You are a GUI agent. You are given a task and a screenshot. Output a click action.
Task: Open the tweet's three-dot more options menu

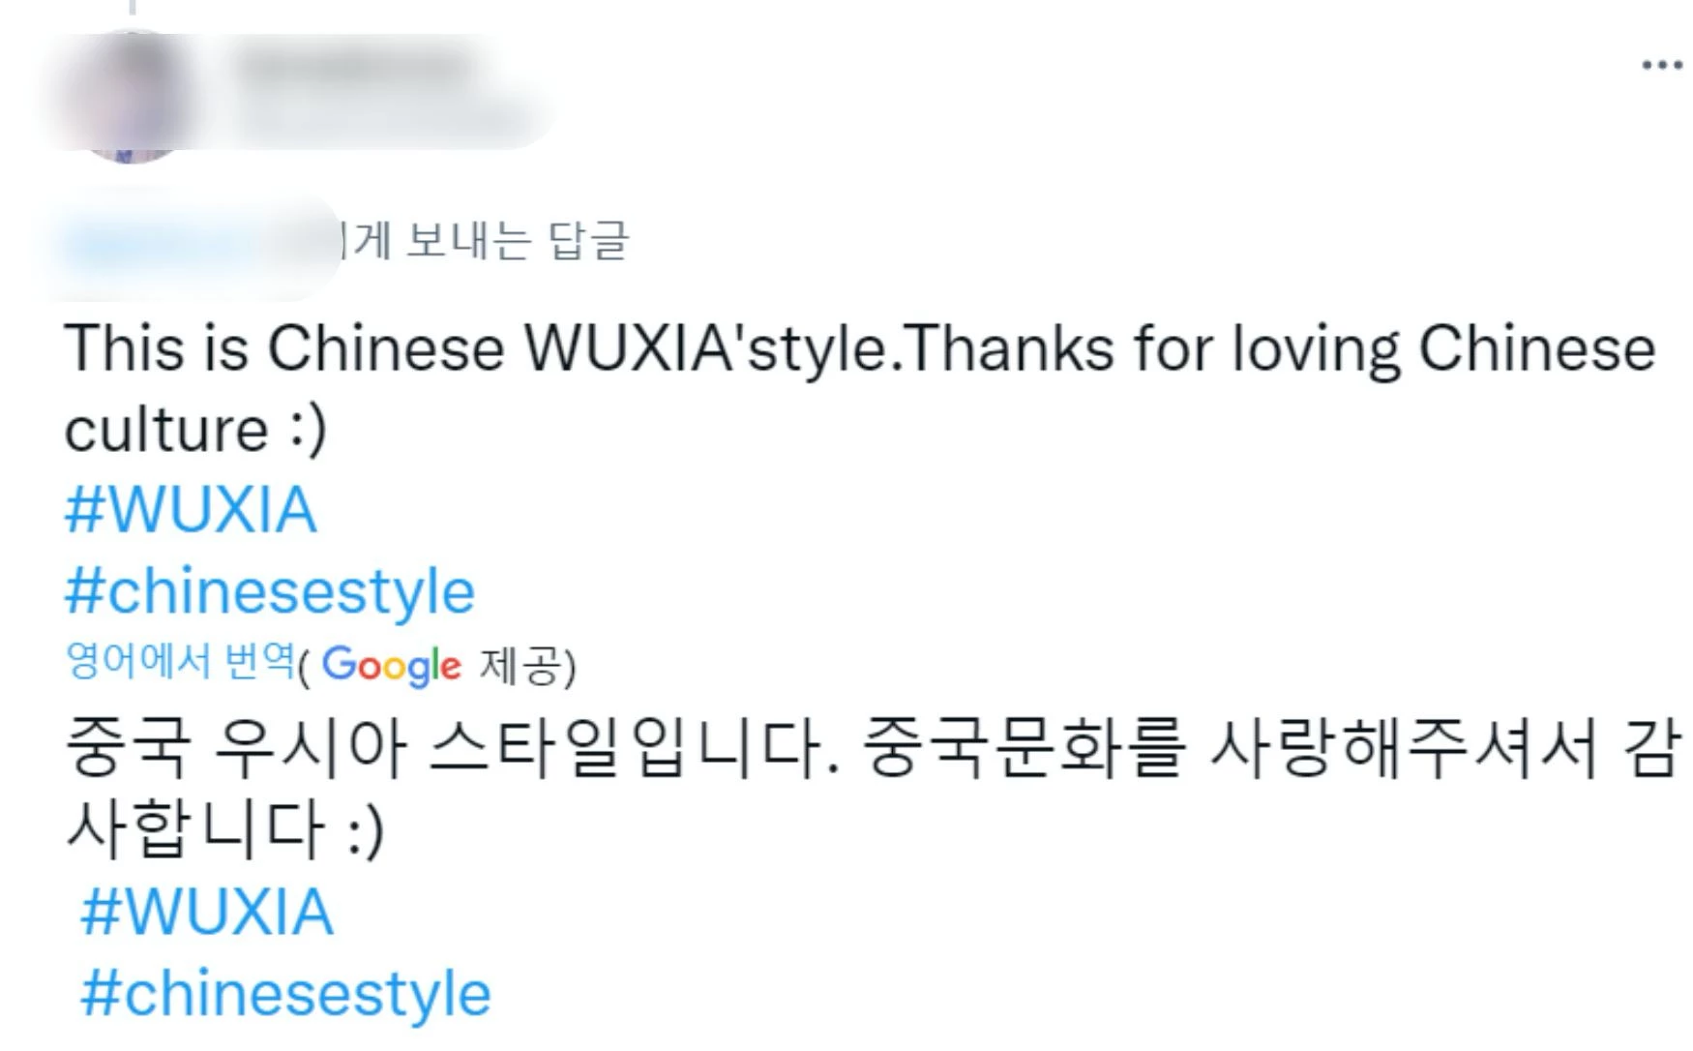1662,65
